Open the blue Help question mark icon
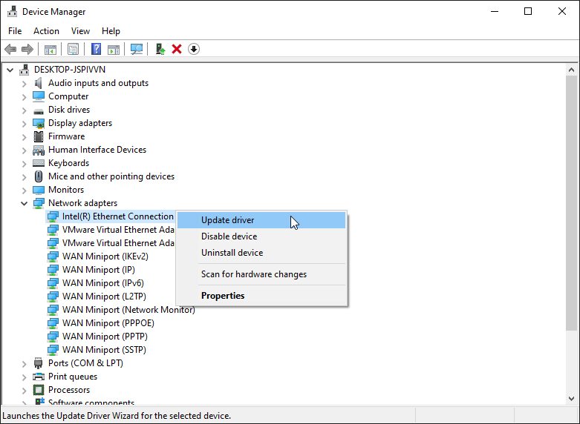 tap(97, 49)
